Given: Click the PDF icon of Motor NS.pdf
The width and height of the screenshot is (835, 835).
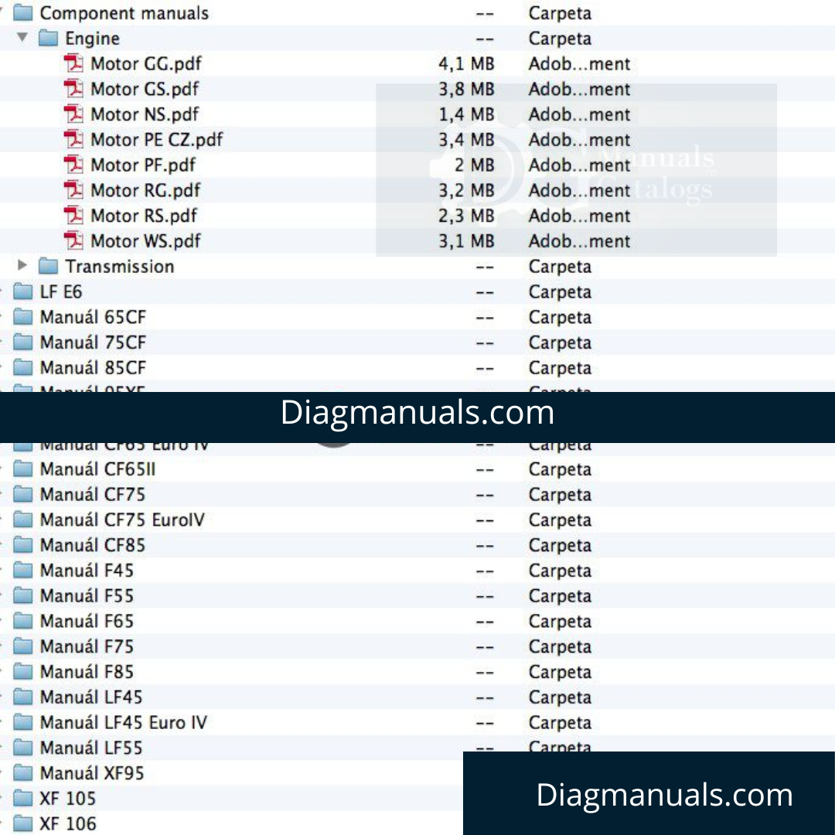Looking at the screenshot, I should point(74,114).
